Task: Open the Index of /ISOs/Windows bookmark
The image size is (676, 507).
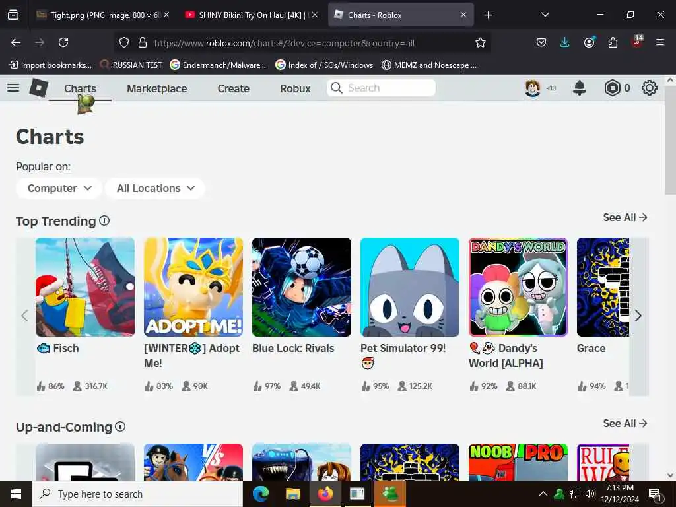Action: pyautogui.click(x=324, y=65)
